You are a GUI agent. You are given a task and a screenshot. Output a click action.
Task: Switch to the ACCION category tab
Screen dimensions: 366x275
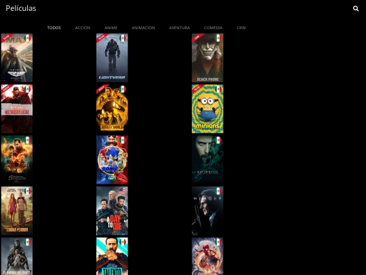coord(83,28)
